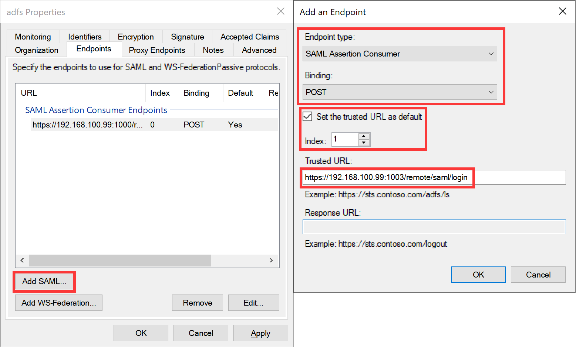576x347 pixels.
Task: Go to the Advanced tab
Action: click(259, 50)
